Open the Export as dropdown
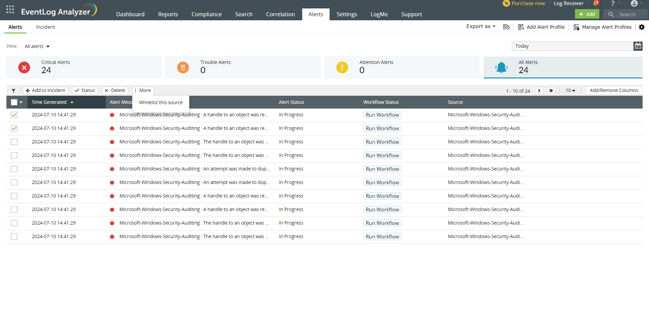 point(481,26)
